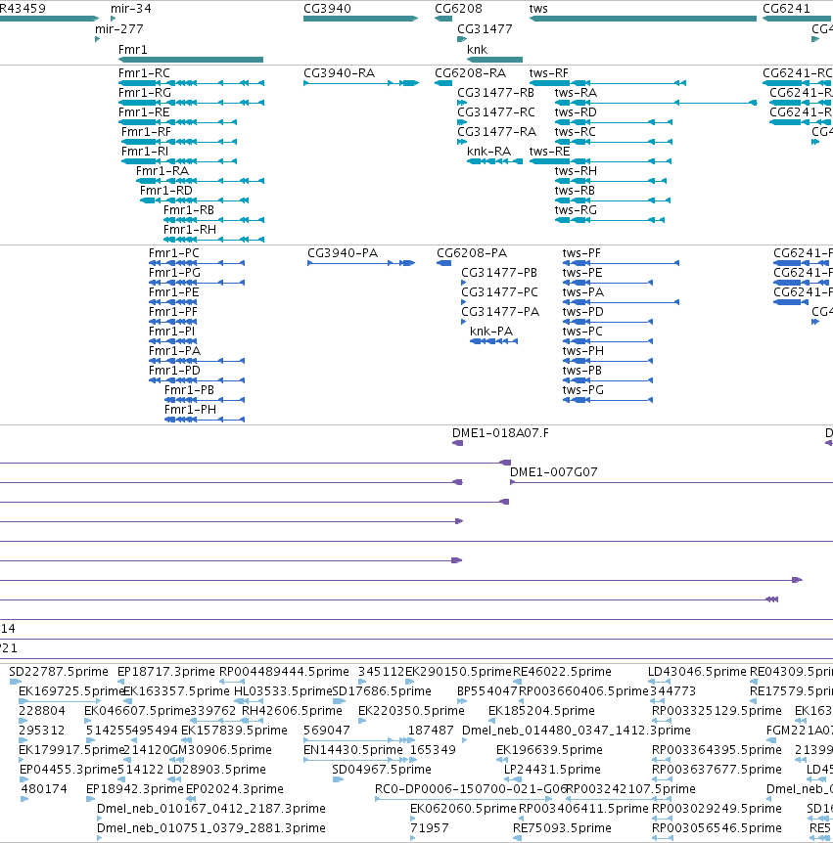Image resolution: width=833 pixels, height=843 pixels.
Task: Click the CG31477-RB transcript label
Action: [496, 93]
